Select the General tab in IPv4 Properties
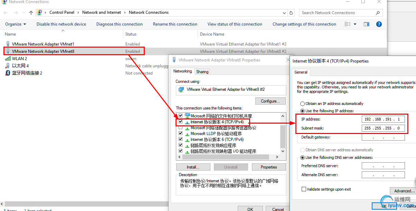The height and width of the screenshot is (211, 416). (301, 72)
